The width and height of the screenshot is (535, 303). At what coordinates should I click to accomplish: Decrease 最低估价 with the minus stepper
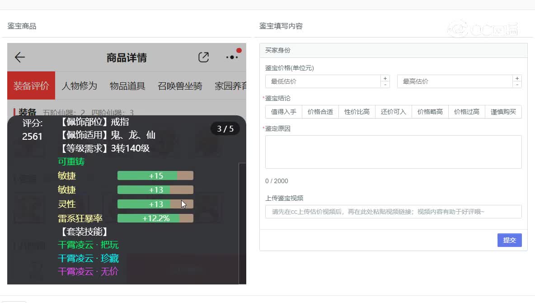coord(385,85)
